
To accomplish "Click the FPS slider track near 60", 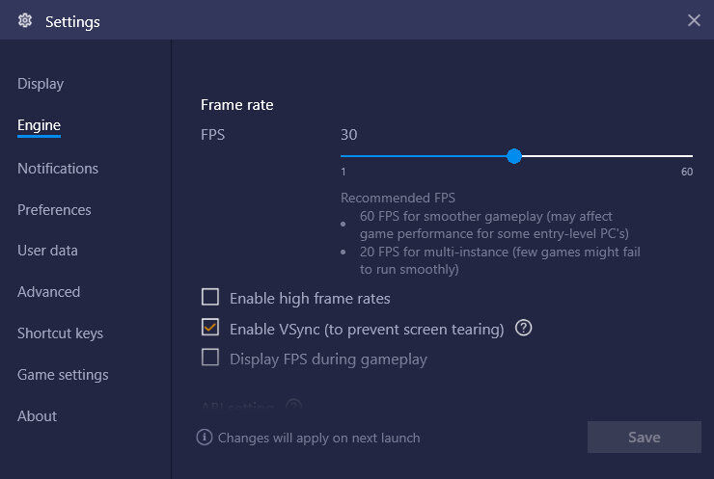I will tap(687, 156).
